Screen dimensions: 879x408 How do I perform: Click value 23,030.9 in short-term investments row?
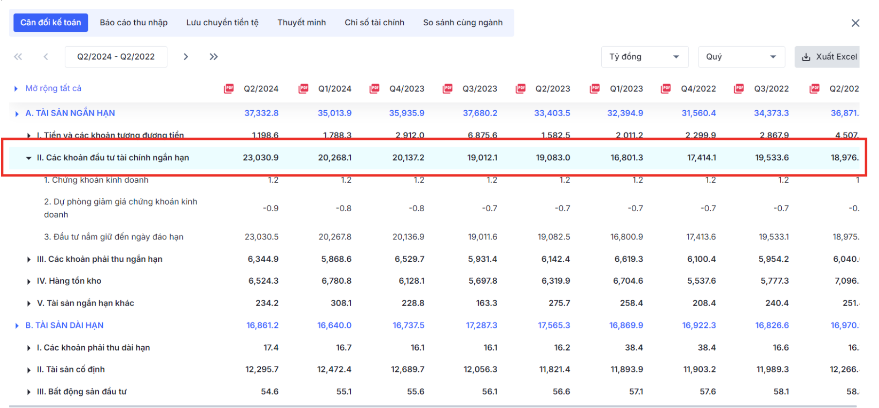261,158
